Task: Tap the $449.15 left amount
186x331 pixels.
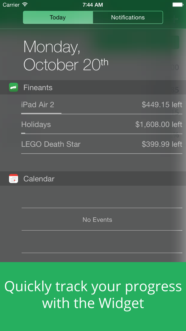Action: tap(162, 105)
